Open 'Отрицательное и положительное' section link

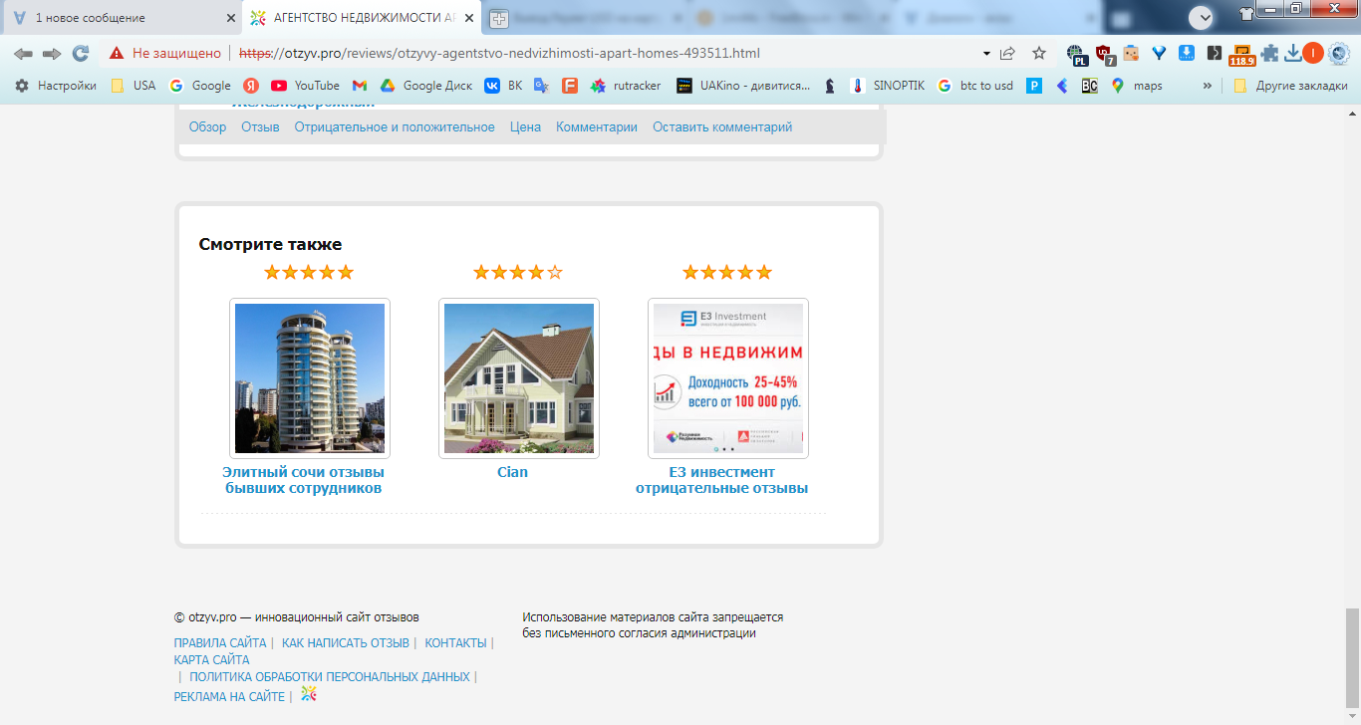(395, 126)
